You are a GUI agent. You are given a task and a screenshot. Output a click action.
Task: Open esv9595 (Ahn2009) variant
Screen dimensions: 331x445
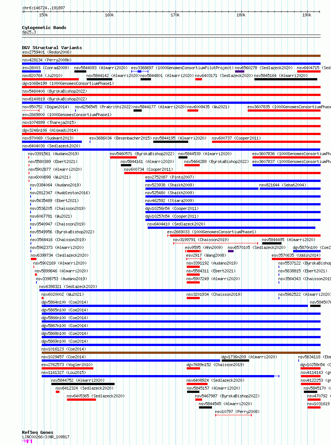[x=204, y=247]
